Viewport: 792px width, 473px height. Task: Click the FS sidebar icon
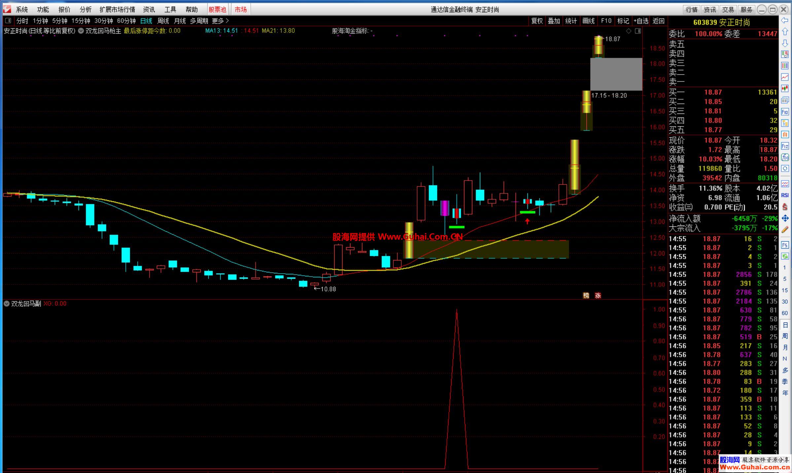coord(785,245)
